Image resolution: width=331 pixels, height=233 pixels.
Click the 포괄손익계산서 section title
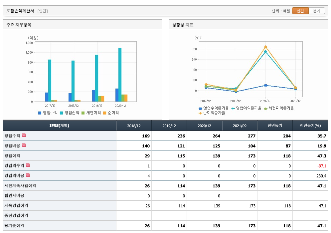[20, 11]
